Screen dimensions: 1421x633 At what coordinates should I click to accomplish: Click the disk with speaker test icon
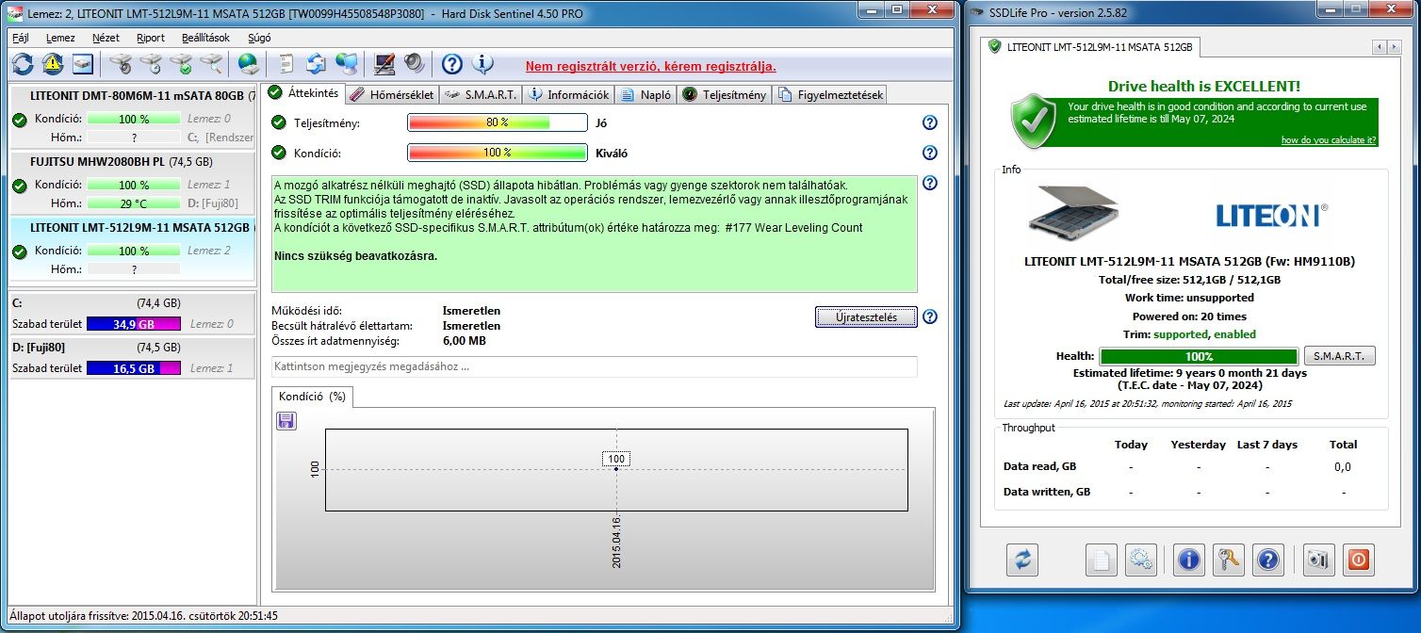point(121,64)
